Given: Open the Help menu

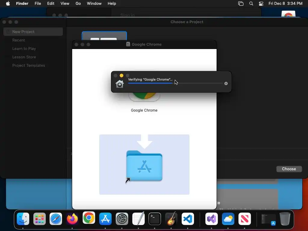Looking at the screenshot, I should point(112,4).
